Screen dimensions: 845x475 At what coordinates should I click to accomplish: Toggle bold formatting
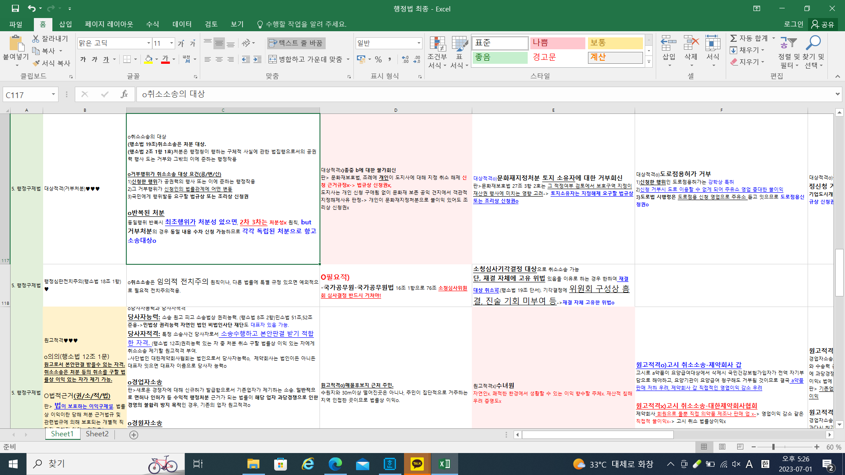[83, 59]
